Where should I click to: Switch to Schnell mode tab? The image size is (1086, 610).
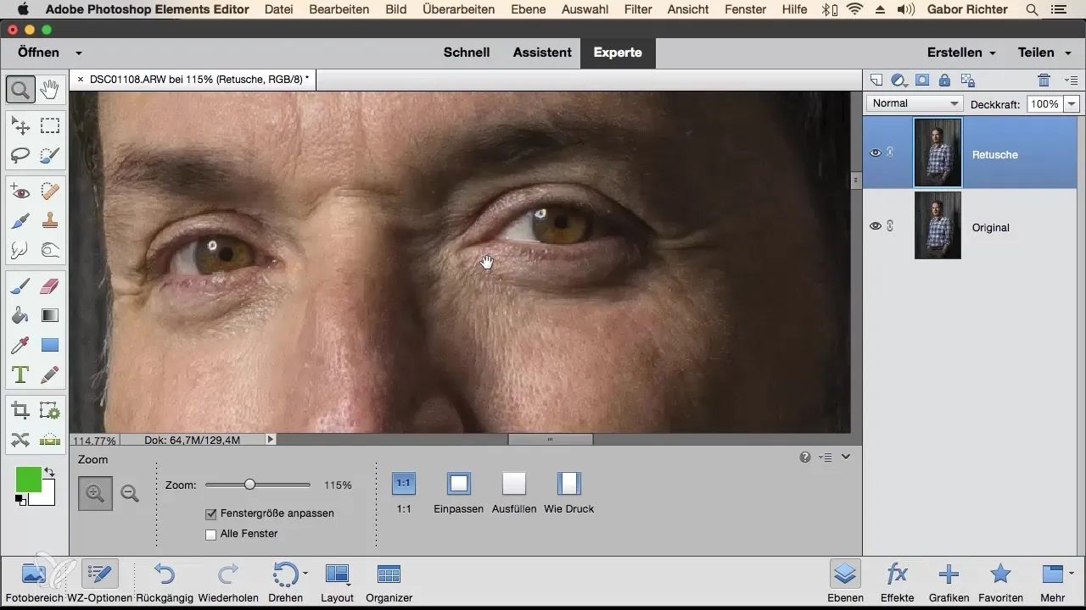(x=467, y=53)
